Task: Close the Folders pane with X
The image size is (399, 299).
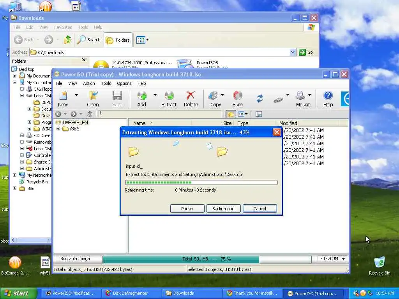Action: coord(84,60)
